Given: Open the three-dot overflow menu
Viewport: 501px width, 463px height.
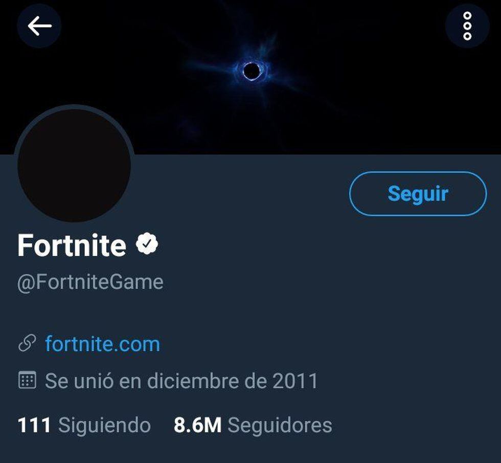Looking at the screenshot, I should pos(467,26).
